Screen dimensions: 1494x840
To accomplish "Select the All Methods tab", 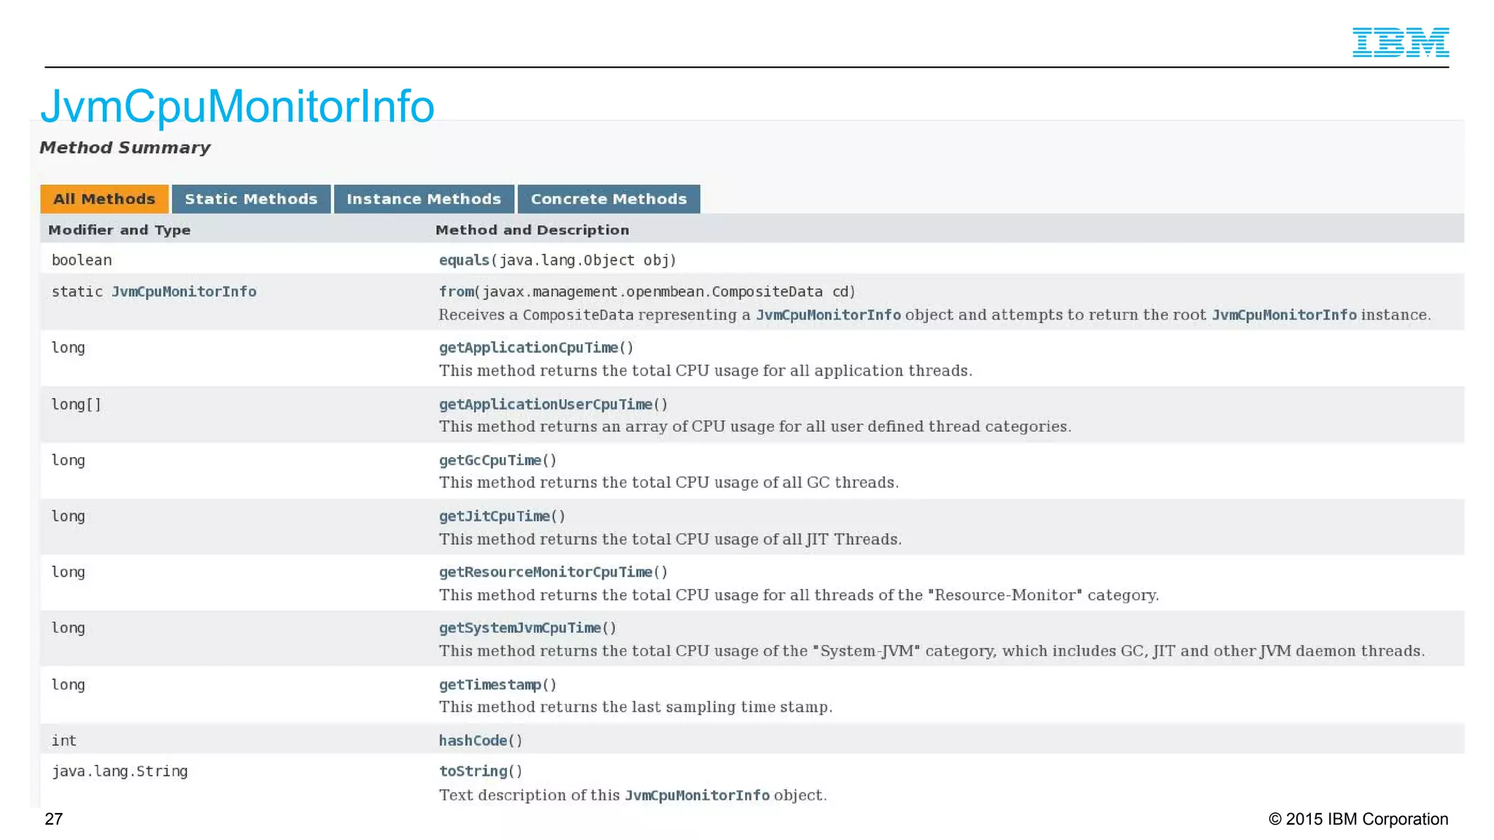I will tap(104, 199).
